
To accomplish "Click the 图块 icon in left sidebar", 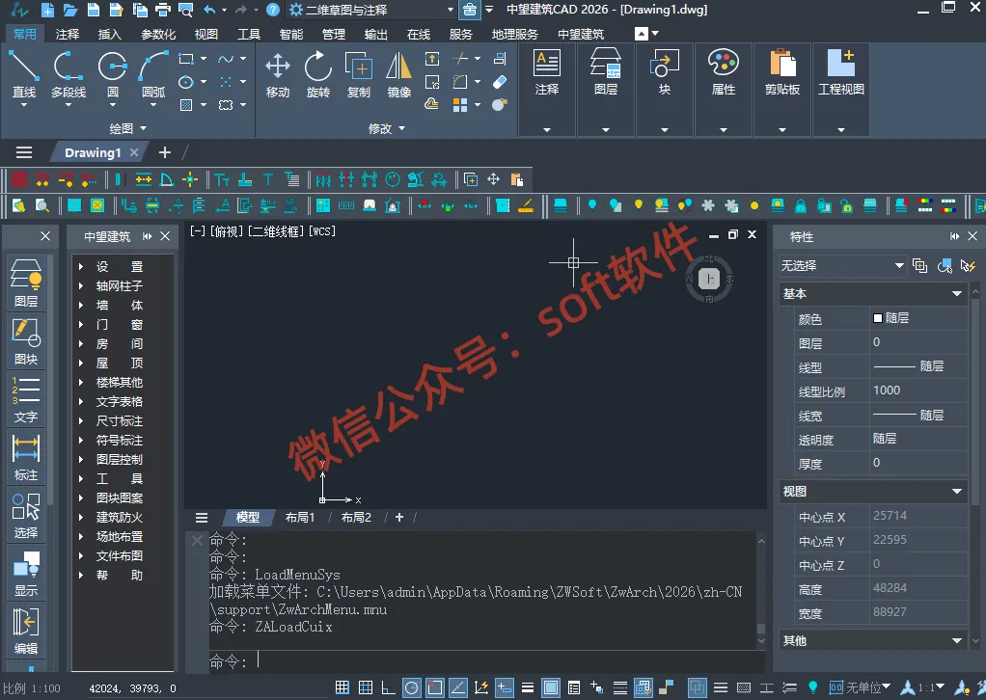I will pyautogui.click(x=26, y=341).
